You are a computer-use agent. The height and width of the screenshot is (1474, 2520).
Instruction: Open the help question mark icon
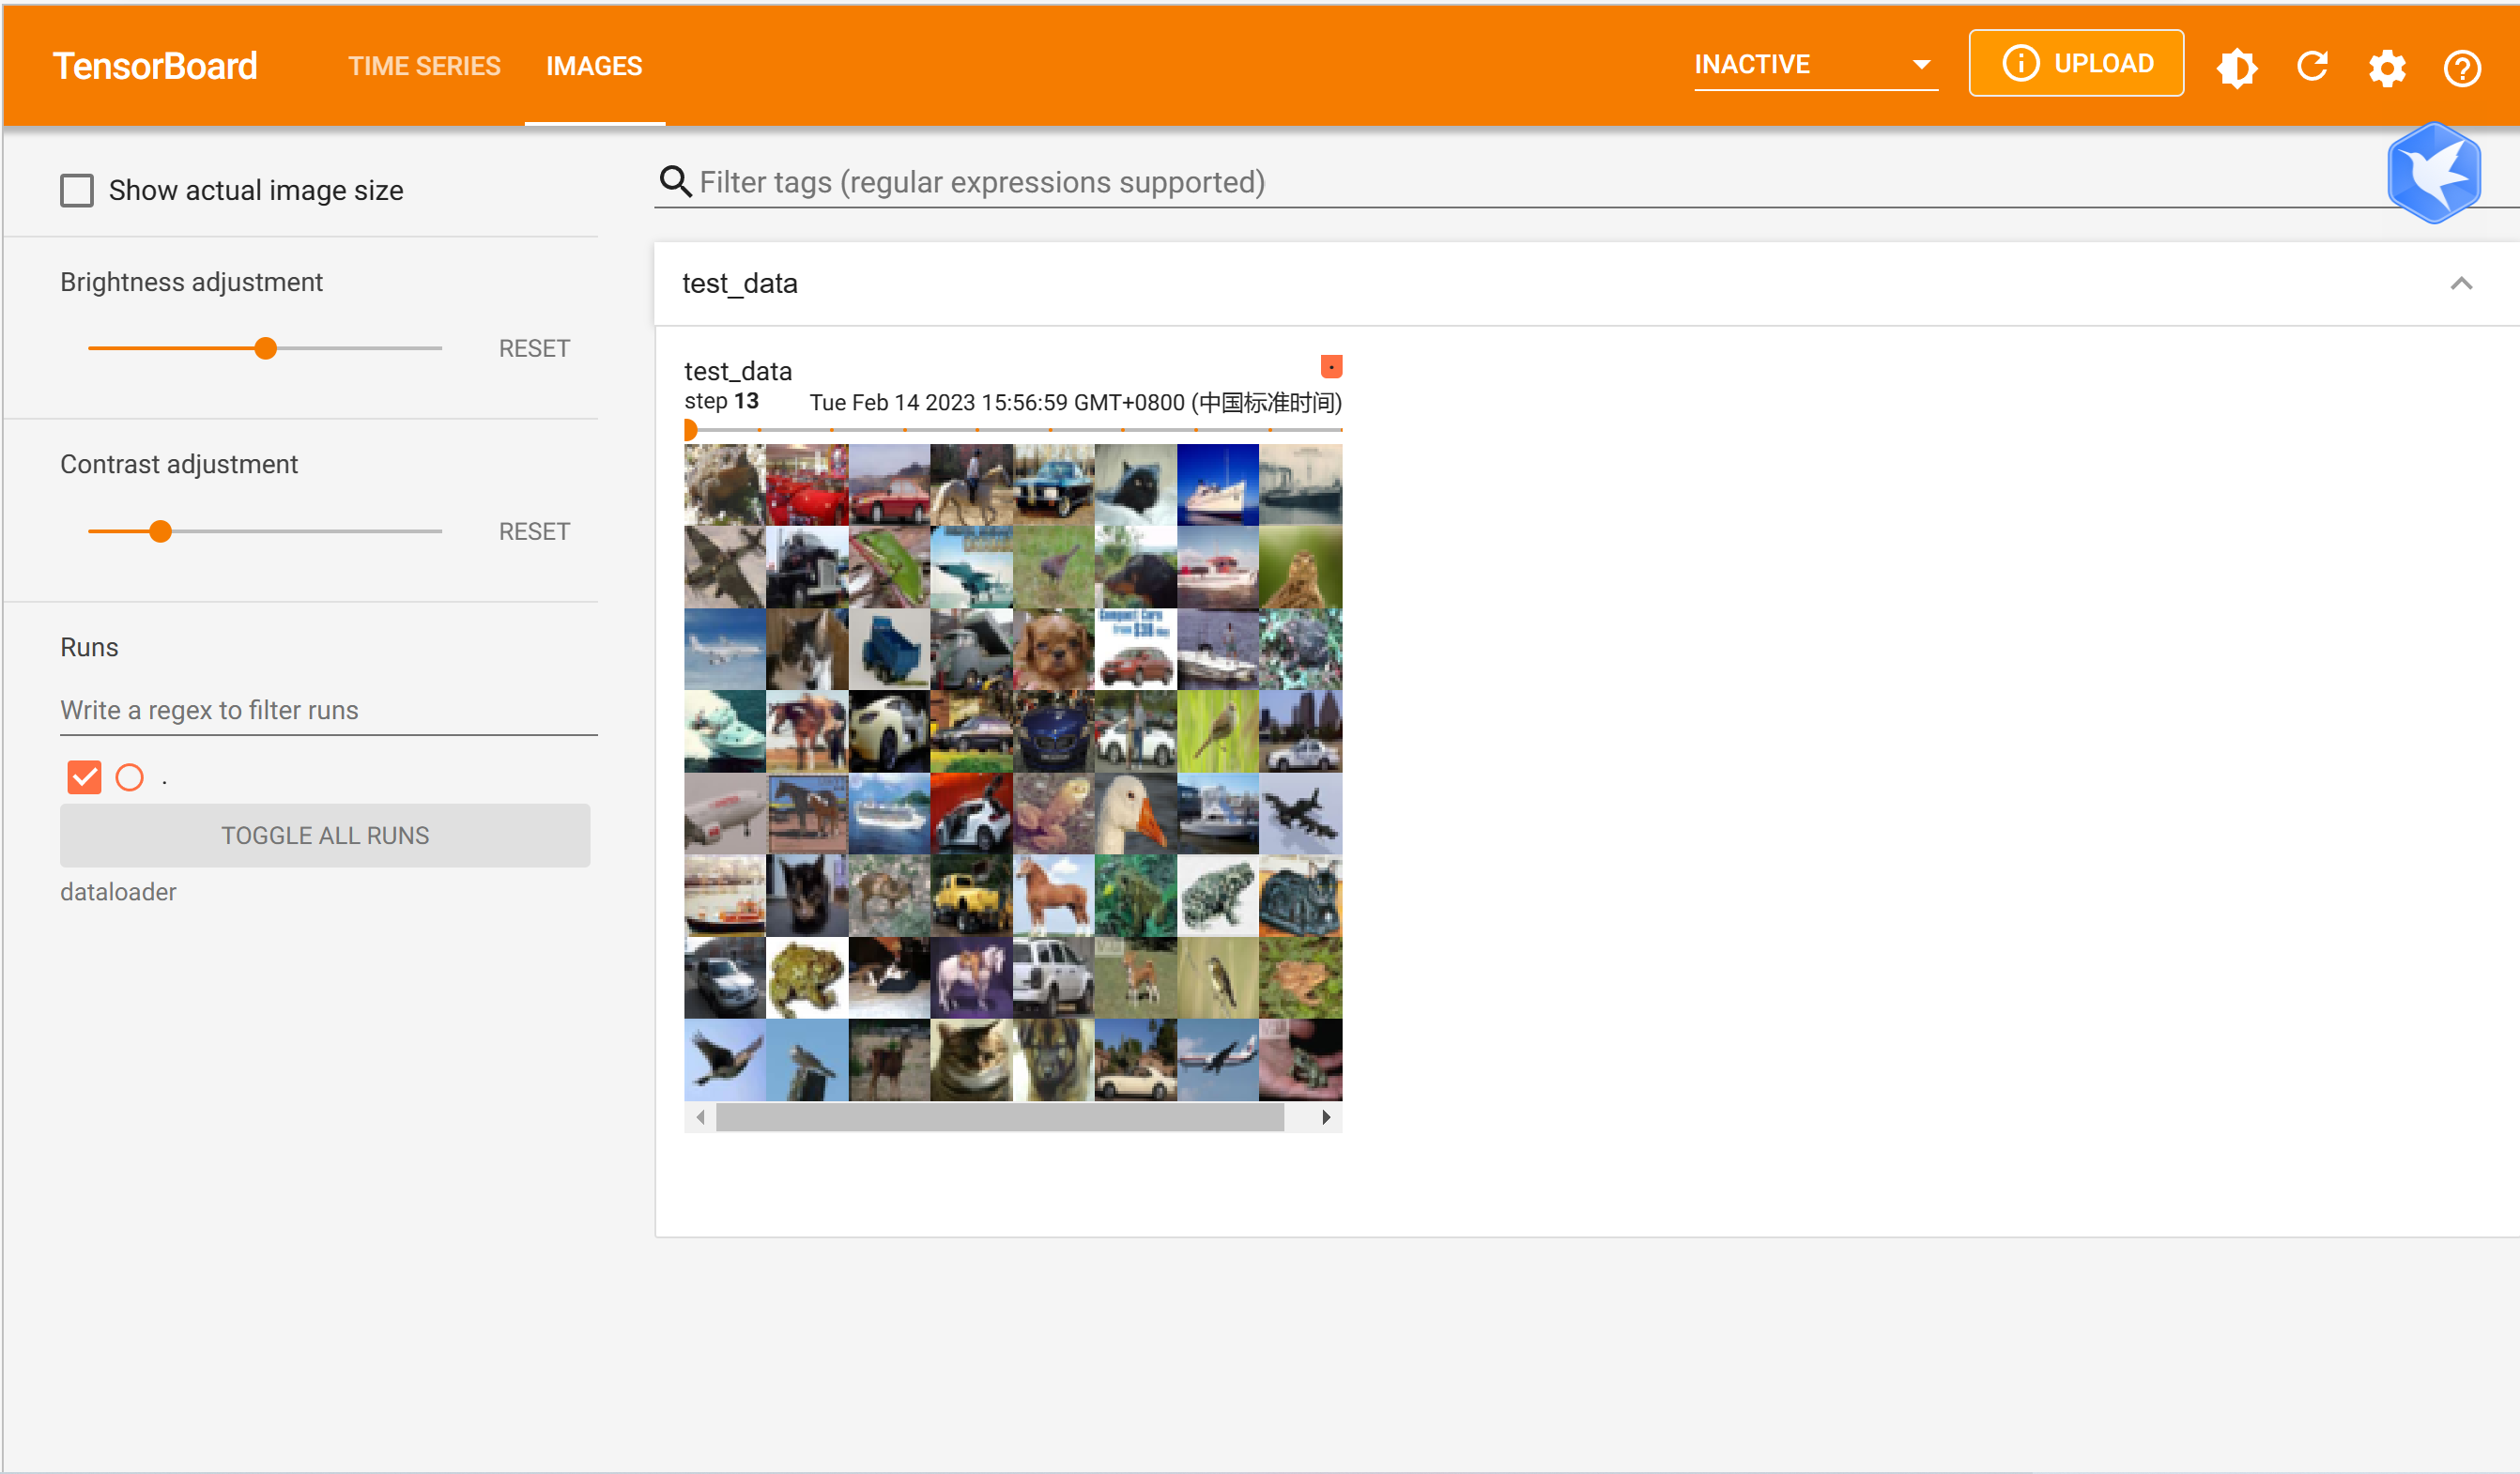pos(2462,67)
